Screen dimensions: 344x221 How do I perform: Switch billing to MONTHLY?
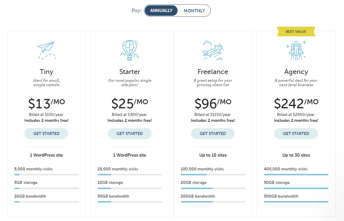(194, 11)
